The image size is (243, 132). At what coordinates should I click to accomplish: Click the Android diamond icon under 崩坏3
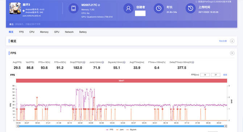click(24, 11)
